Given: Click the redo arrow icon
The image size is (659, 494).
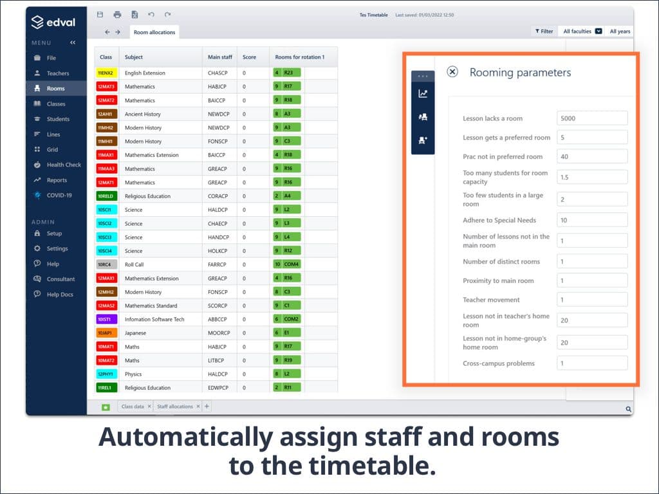Looking at the screenshot, I should point(168,14).
